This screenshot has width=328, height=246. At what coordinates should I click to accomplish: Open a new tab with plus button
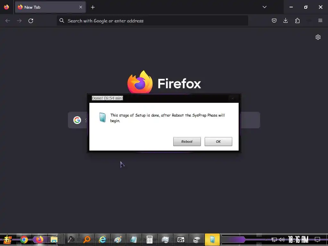[x=93, y=7]
